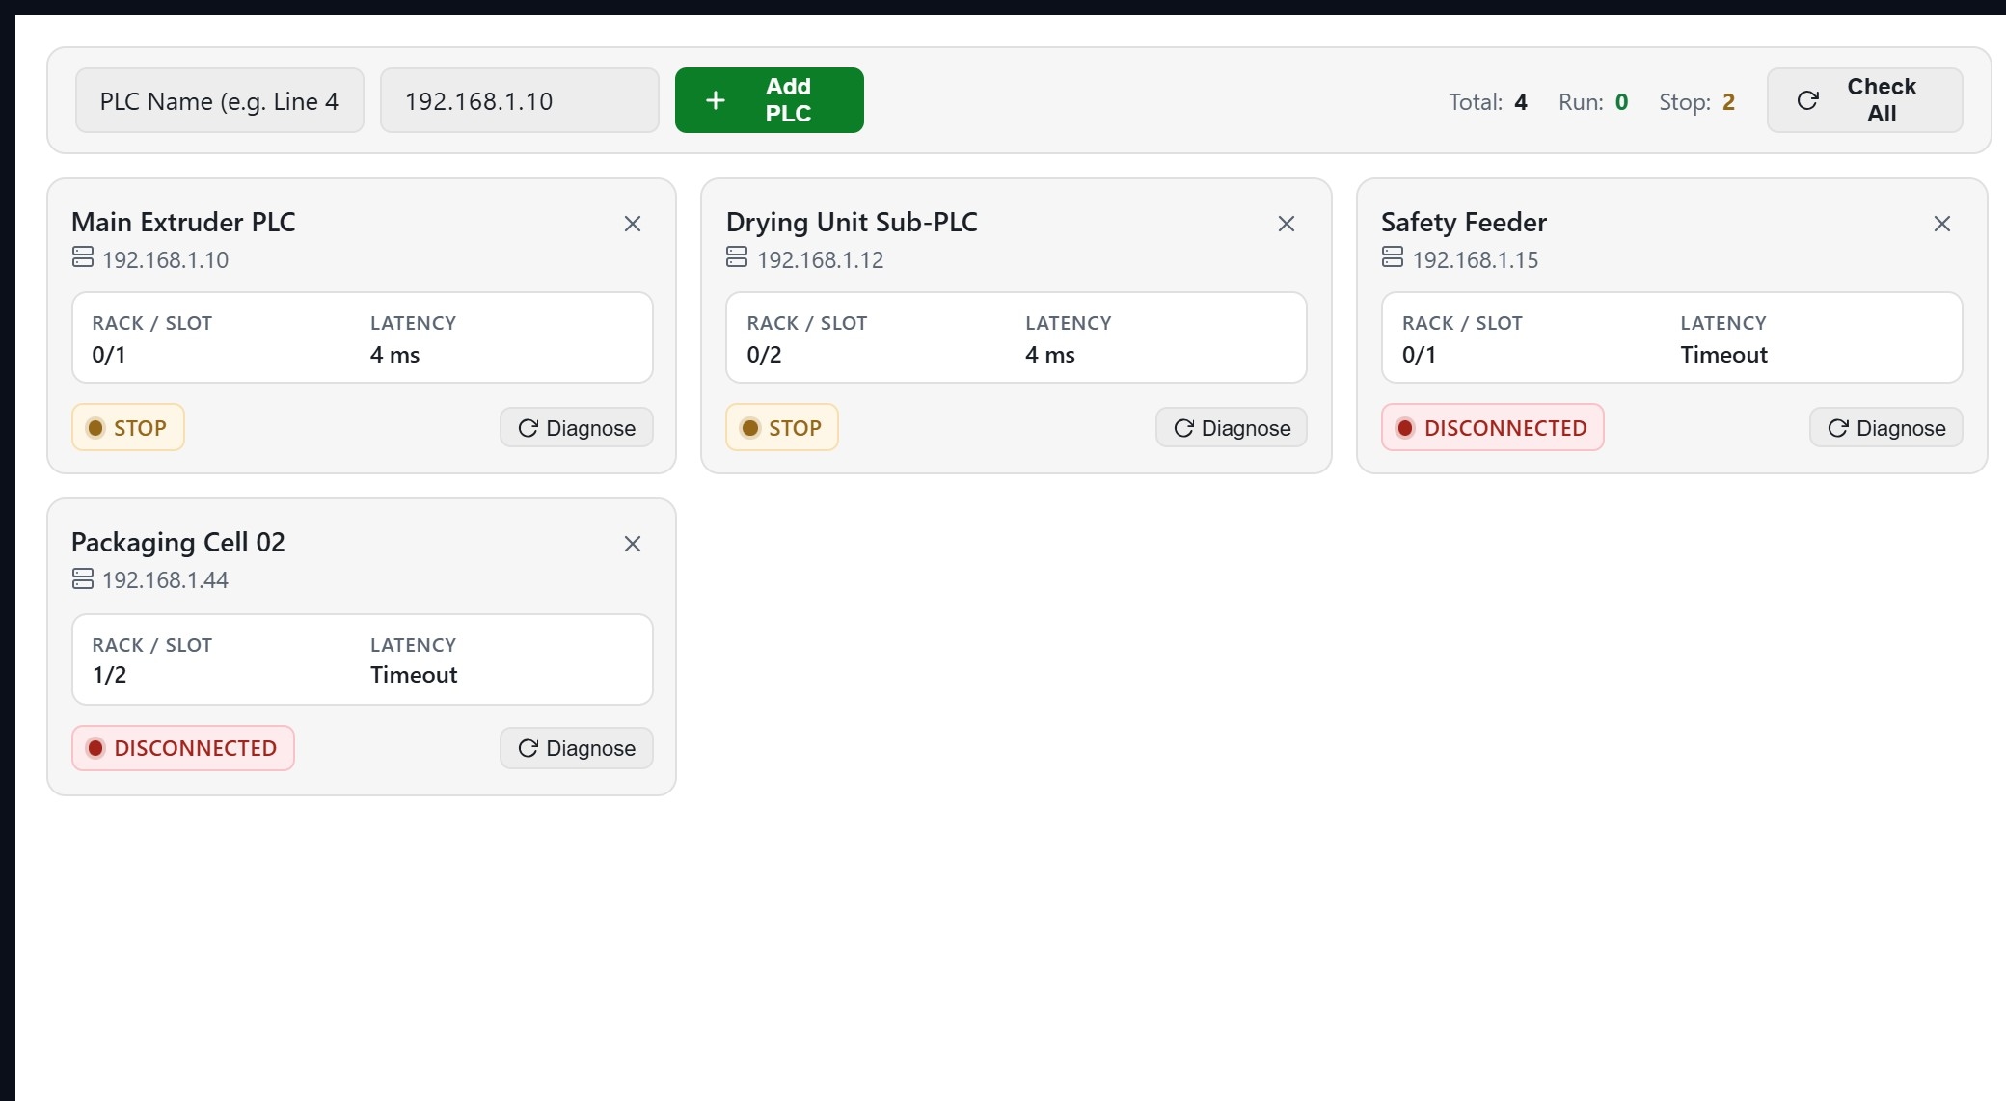Click the 0/1 rack/slot value on Main Extruder PLC
This screenshot has width=2006, height=1101.
pyautogui.click(x=109, y=355)
